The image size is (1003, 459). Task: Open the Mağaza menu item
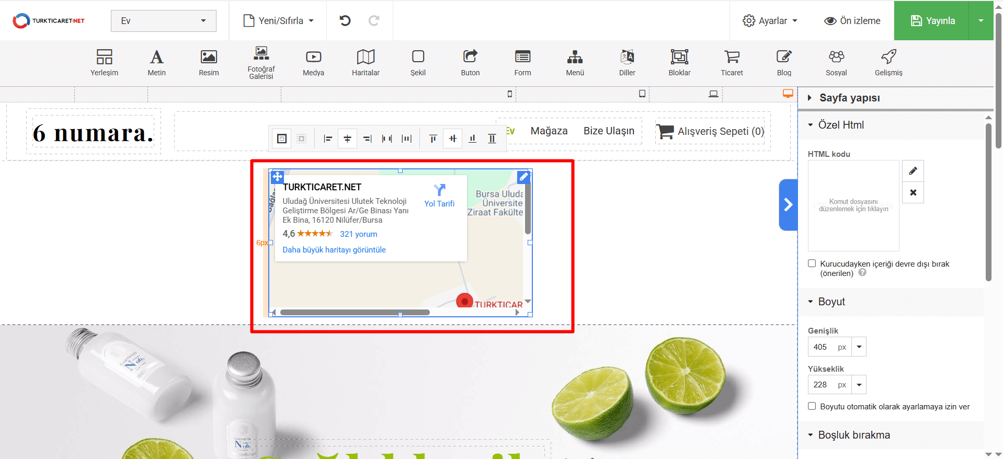(549, 131)
